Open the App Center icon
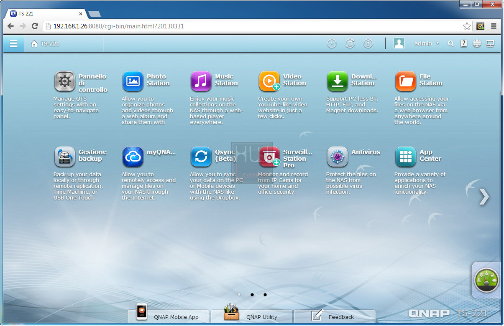This screenshot has height=326, width=504. (406, 157)
